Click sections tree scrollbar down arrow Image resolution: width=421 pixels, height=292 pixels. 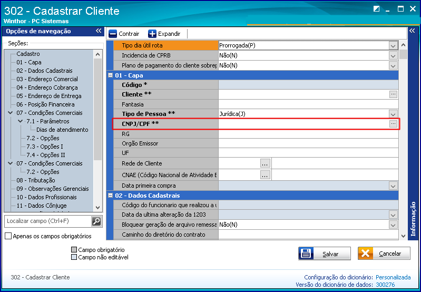[x=97, y=208]
